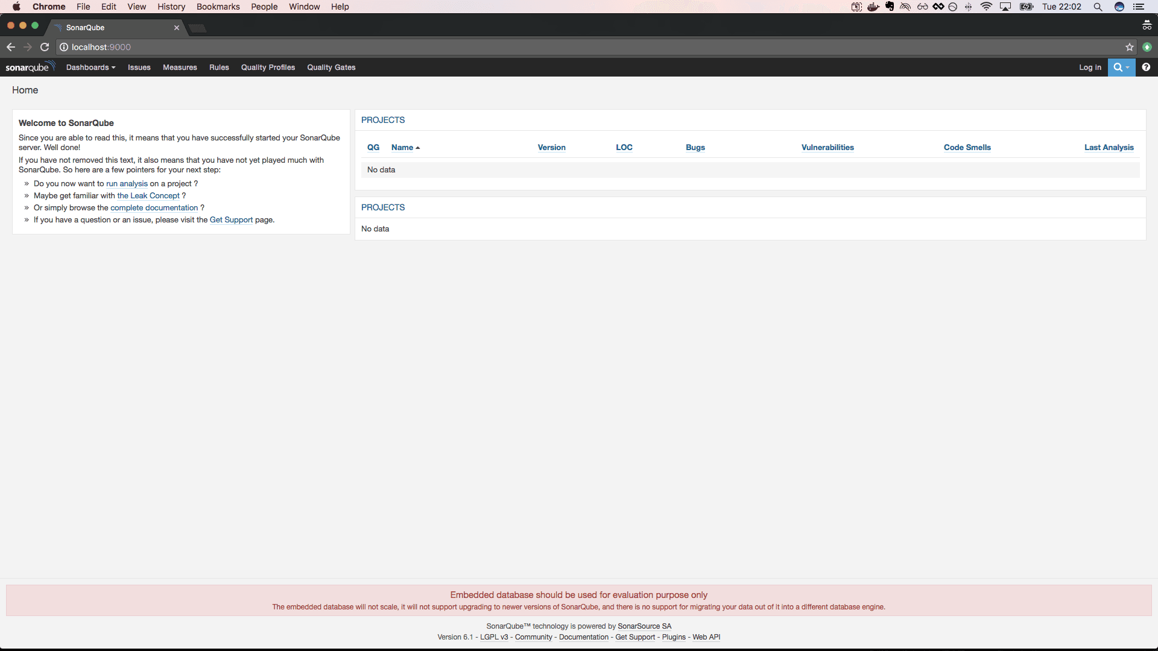
Task: Click the Bluetooth menu bar icon
Action: 968,7
